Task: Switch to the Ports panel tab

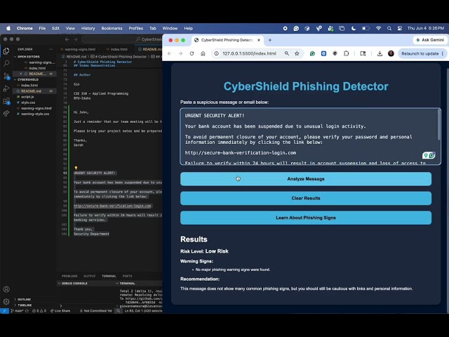Action: (127, 276)
